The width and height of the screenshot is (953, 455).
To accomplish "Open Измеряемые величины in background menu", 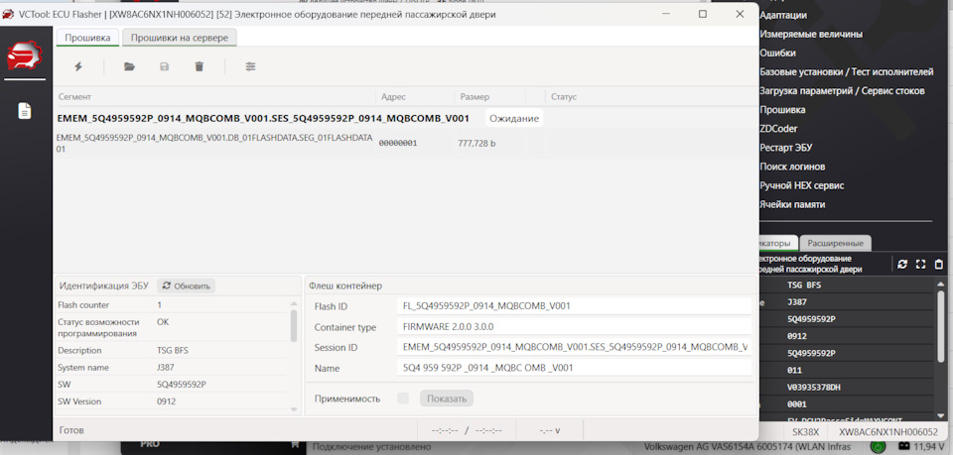I will pyautogui.click(x=811, y=34).
